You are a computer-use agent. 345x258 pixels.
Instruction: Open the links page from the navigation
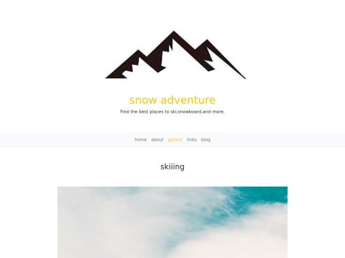192,140
